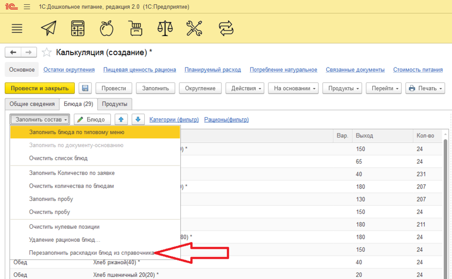Switch to the Продукты tab
The image size is (452, 279).
(115, 104)
